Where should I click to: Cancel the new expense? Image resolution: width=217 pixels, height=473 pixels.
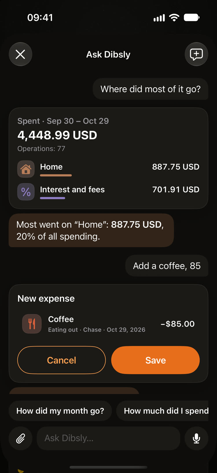click(61, 360)
